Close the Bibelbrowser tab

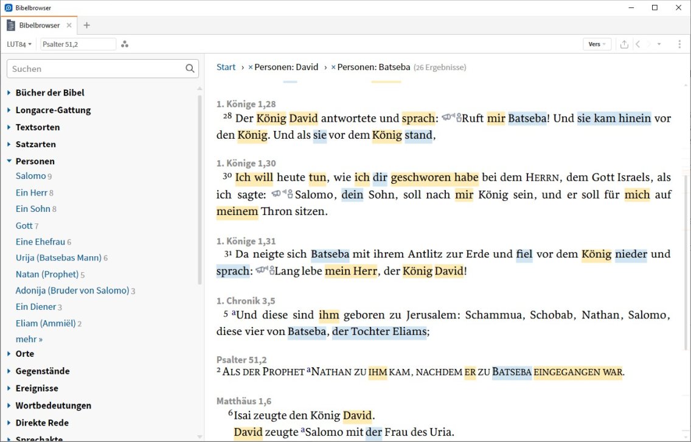tap(69, 25)
